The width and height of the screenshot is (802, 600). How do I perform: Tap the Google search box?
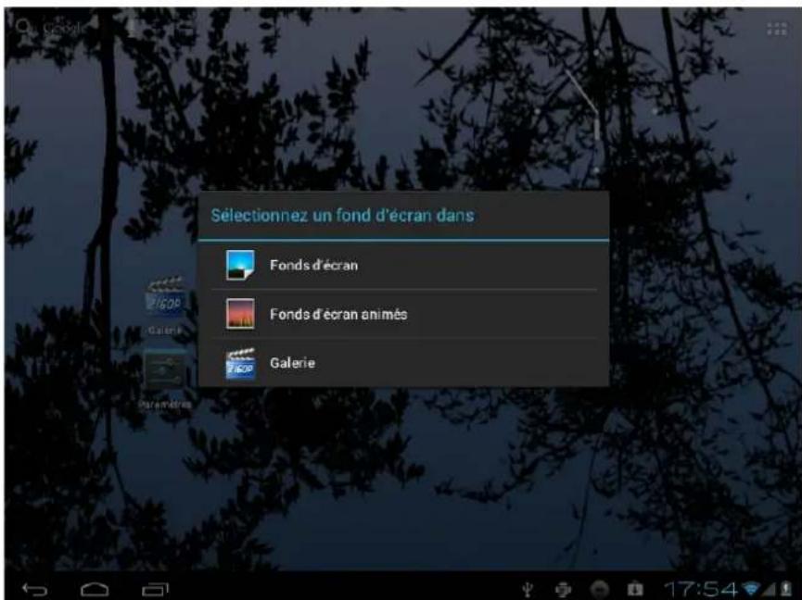(56, 28)
